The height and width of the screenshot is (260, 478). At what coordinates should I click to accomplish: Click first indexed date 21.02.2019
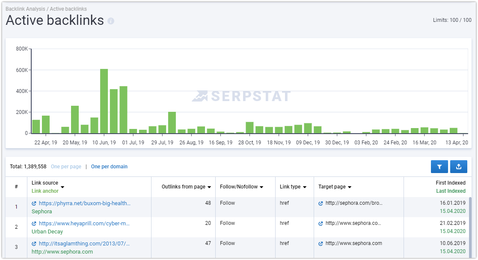click(453, 223)
